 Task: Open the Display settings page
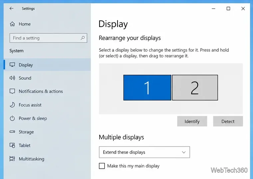click(47, 65)
